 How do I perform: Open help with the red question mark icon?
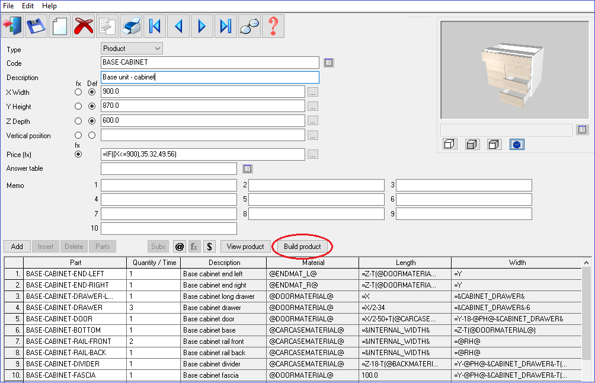[x=273, y=26]
